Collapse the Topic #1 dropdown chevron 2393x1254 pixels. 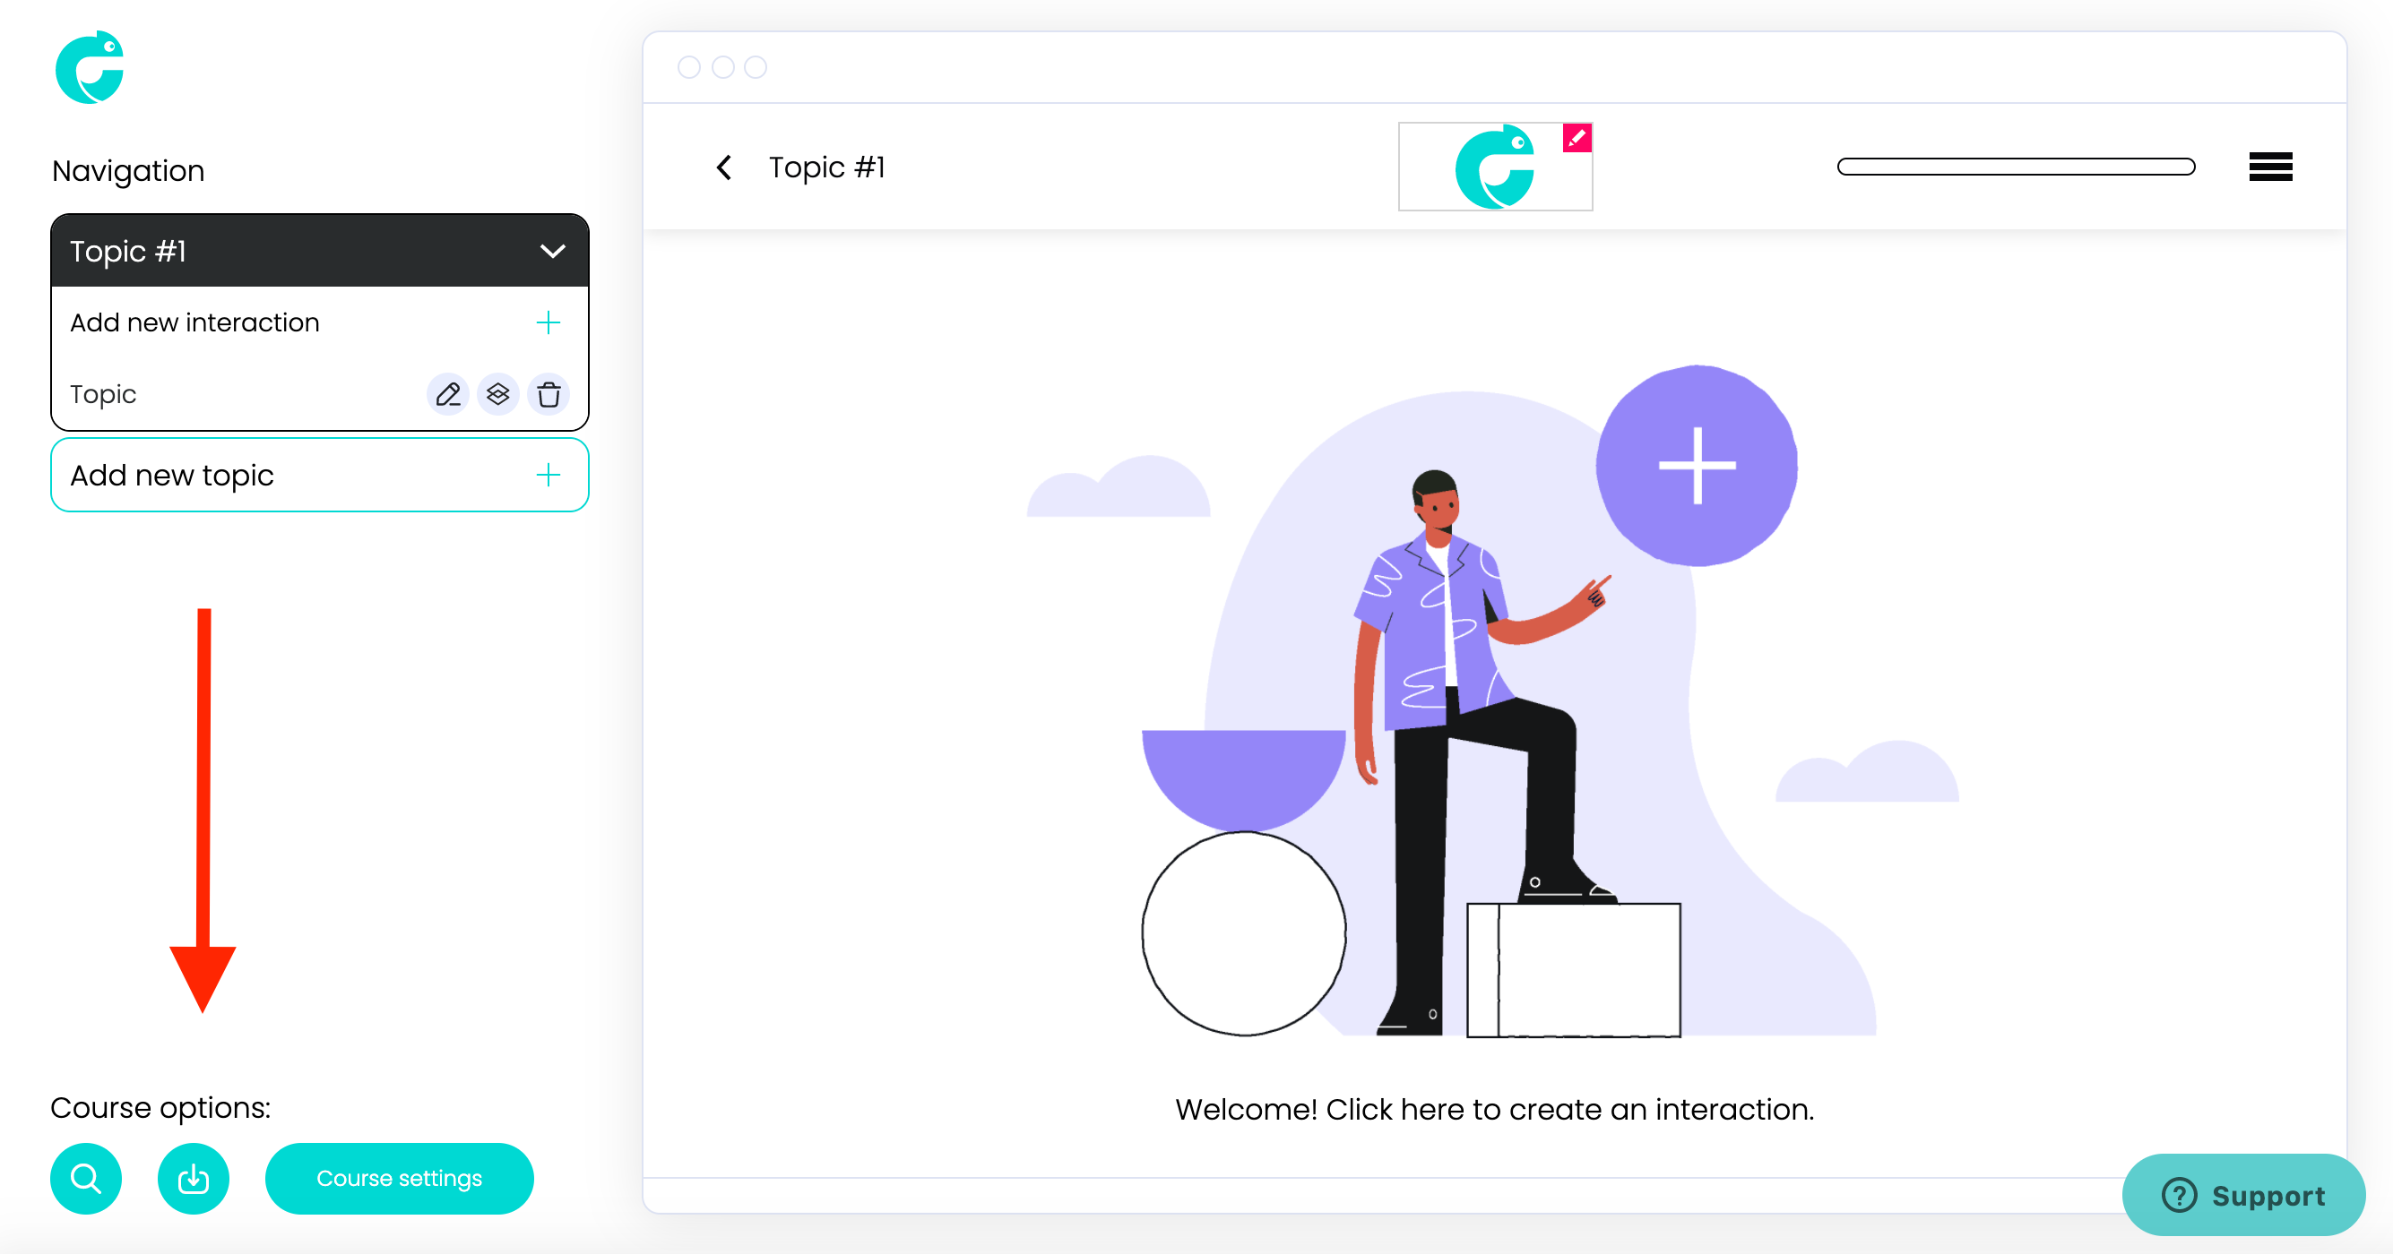click(553, 252)
